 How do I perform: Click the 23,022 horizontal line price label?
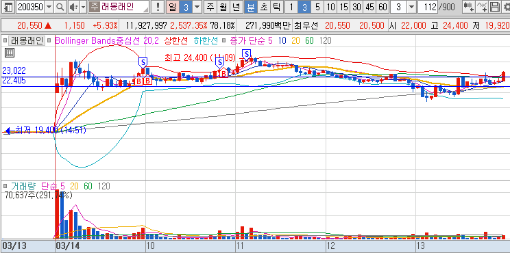pos(14,70)
